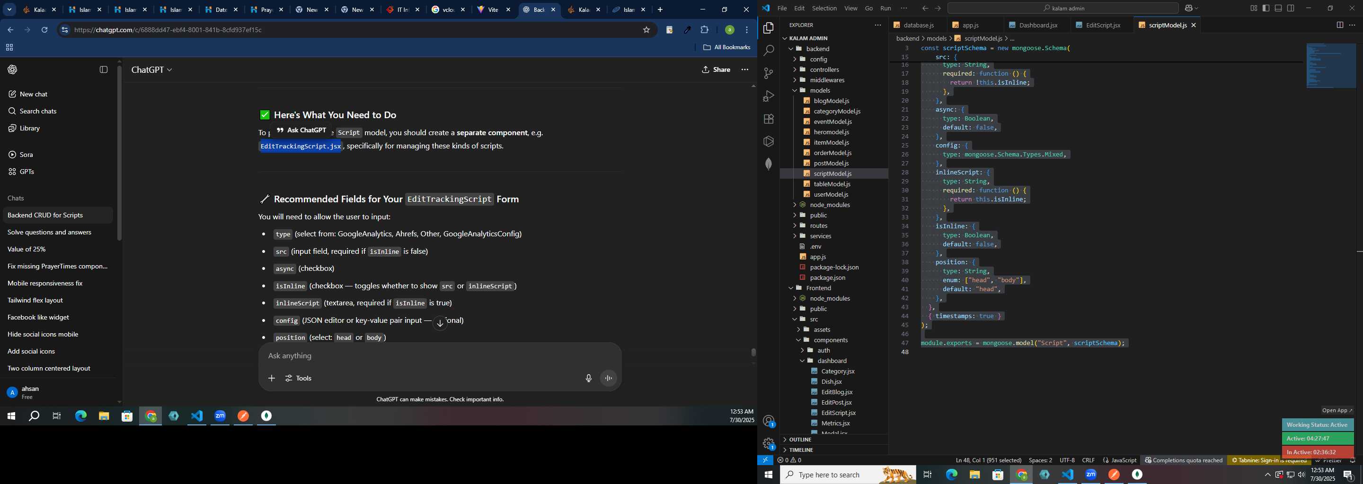This screenshot has width=1363, height=484.
Task: Reload the ChatGPT page
Action: 45,30
